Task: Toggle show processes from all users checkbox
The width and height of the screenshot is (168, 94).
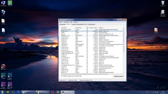Action: [x=61, y=76]
